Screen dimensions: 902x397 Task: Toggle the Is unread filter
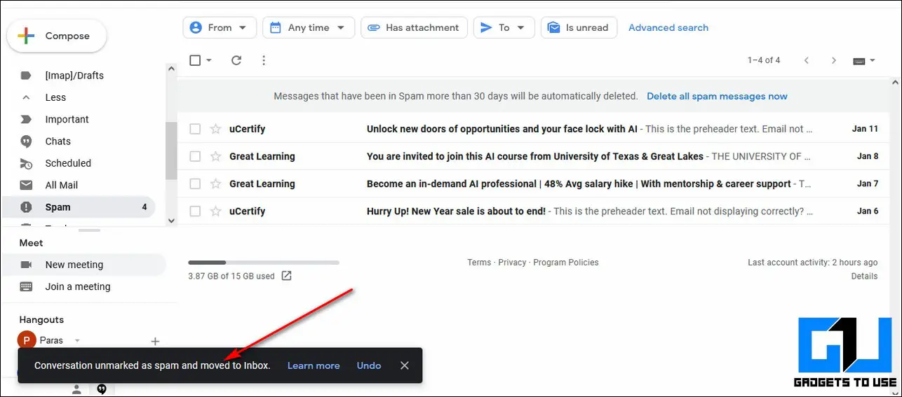tap(579, 28)
